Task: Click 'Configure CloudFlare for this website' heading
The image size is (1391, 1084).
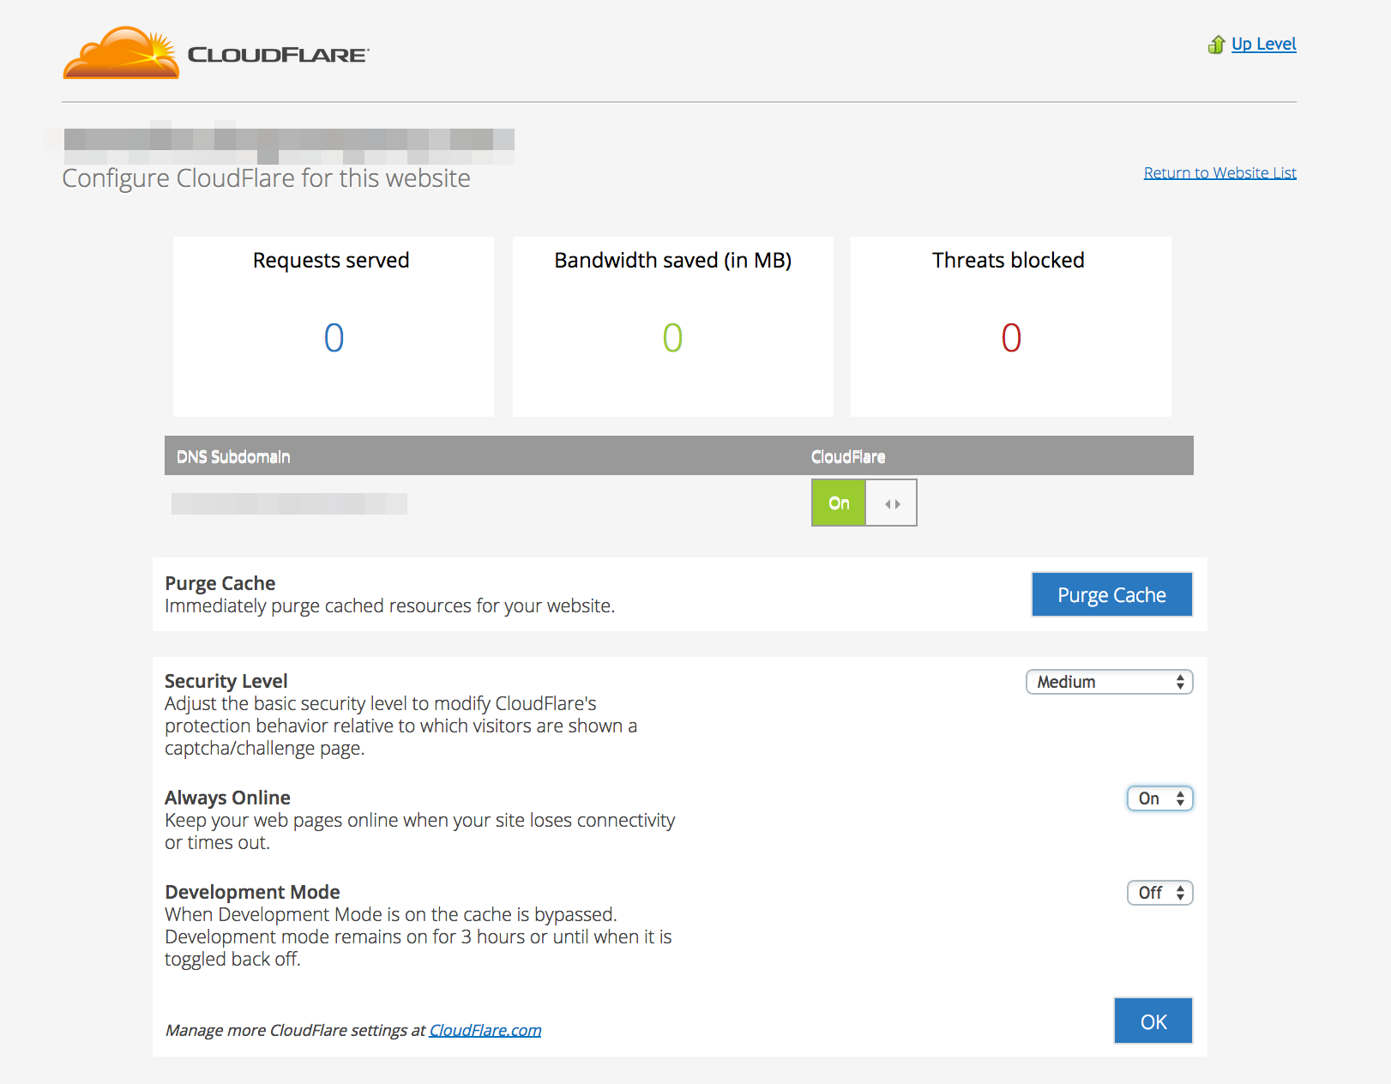Action: click(x=266, y=178)
